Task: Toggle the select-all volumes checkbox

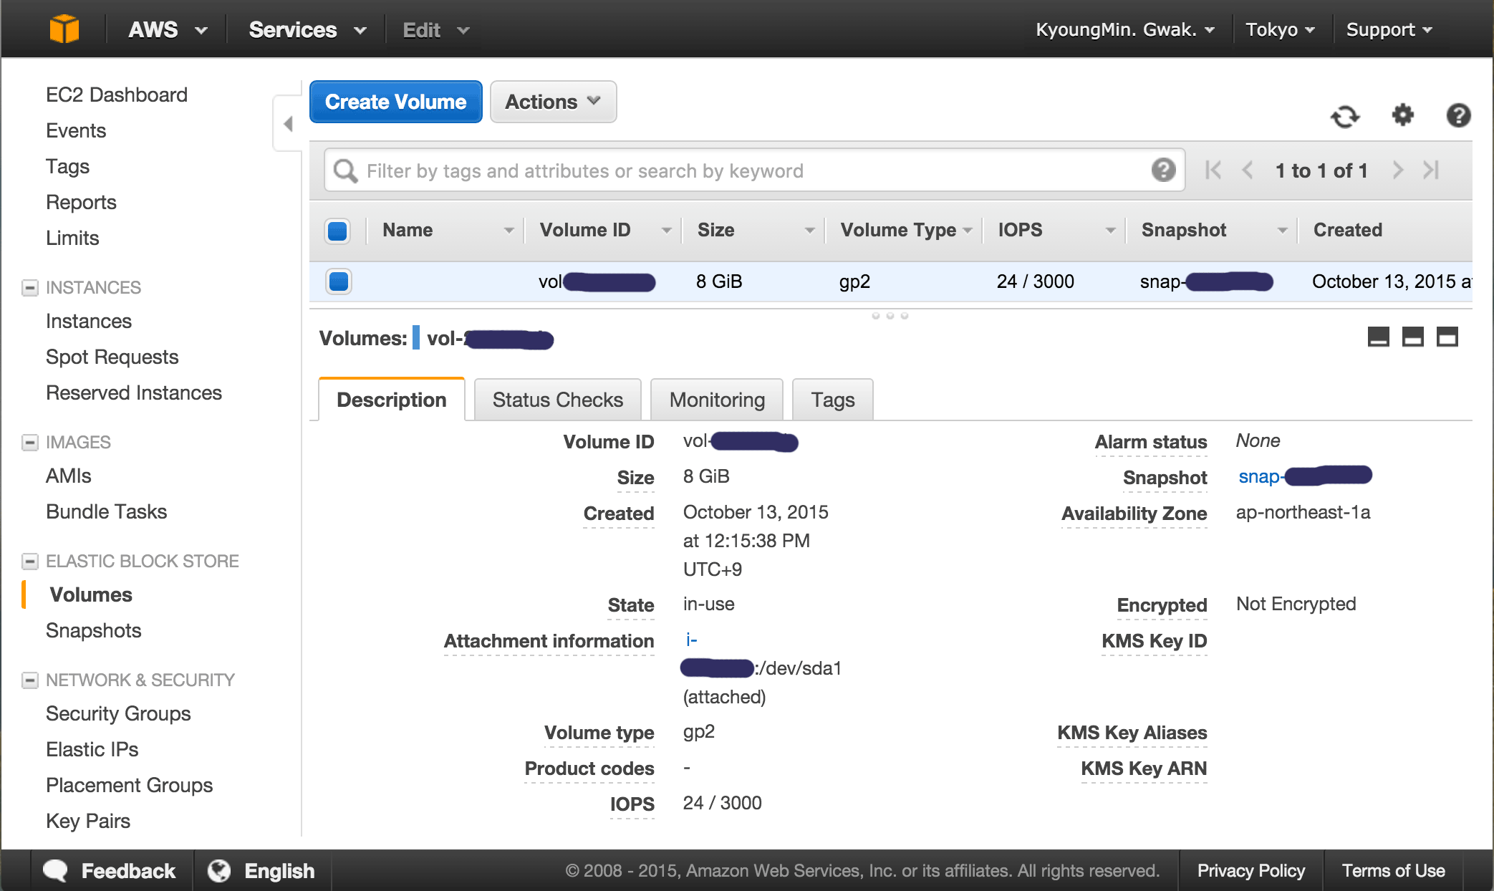Action: [x=337, y=231]
